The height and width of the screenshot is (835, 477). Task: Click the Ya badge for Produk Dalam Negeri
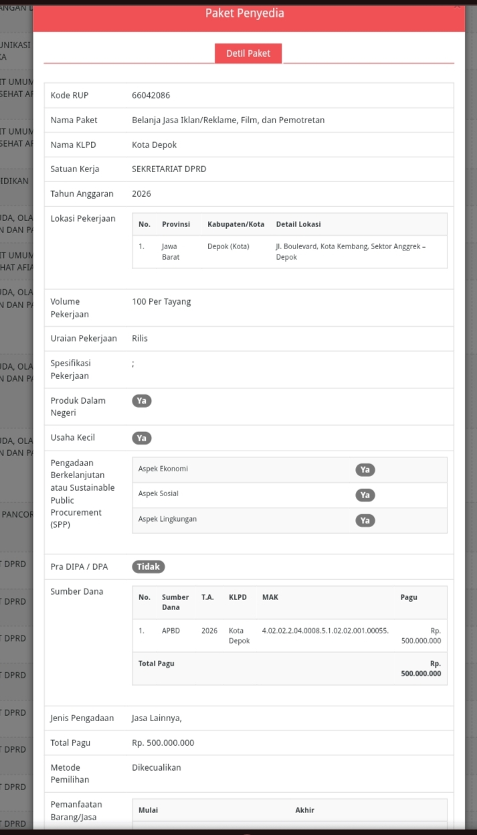pyautogui.click(x=142, y=401)
